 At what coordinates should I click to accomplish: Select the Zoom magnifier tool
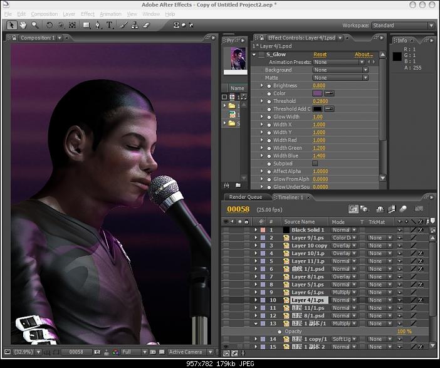click(x=35, y=25)
